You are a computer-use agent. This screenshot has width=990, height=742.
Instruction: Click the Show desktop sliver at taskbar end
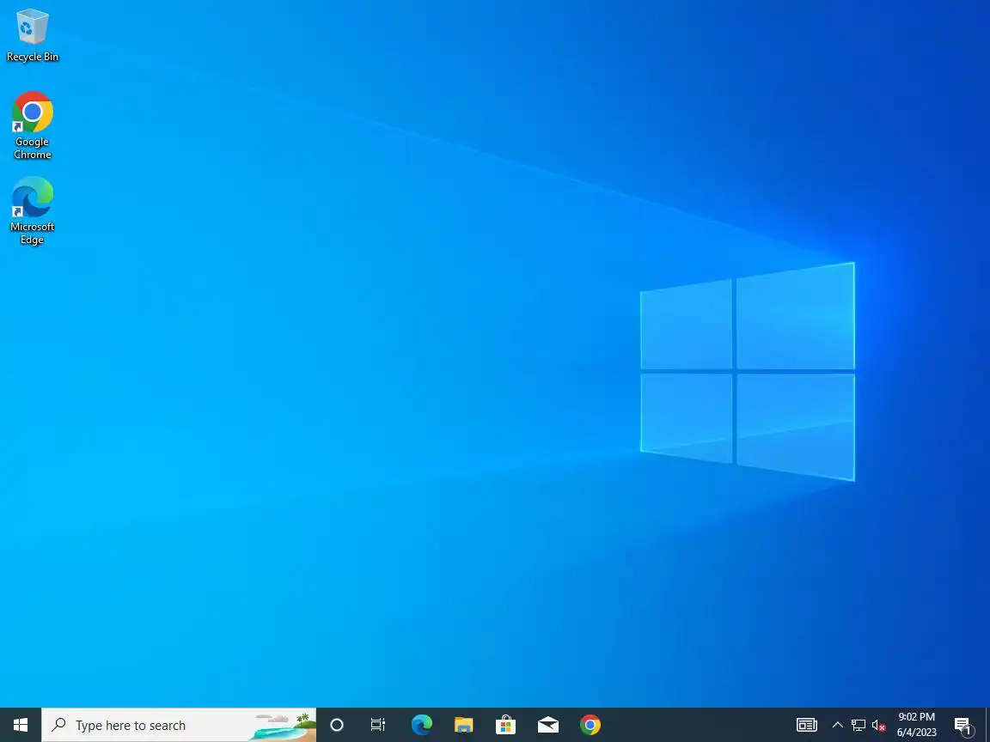pos(987,725)
